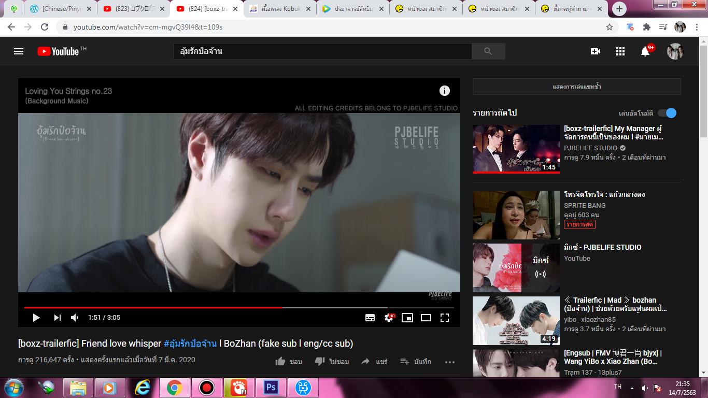This screenshot has height=398, width=708.
Task: Click the YouTube search magnifier button
Action: tap(488, 51)
